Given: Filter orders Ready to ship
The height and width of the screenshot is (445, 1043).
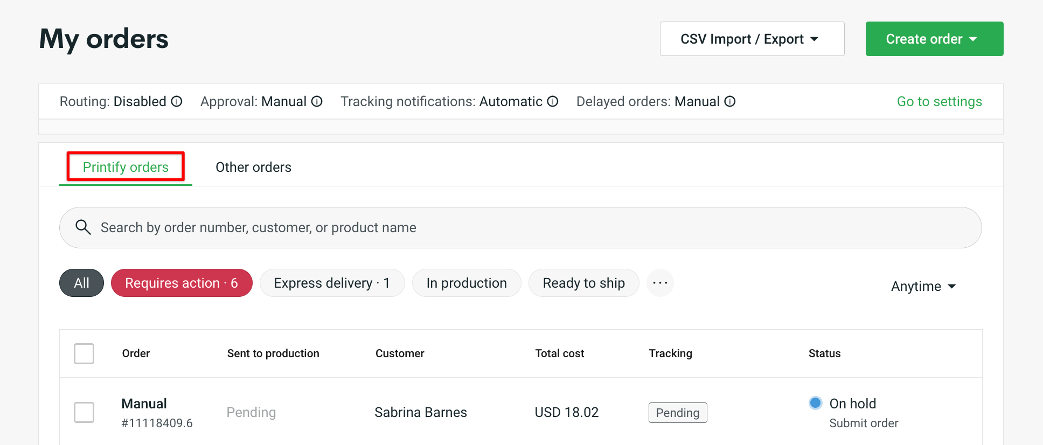Looking at the screenshot, I should click(x=583, y=283).
